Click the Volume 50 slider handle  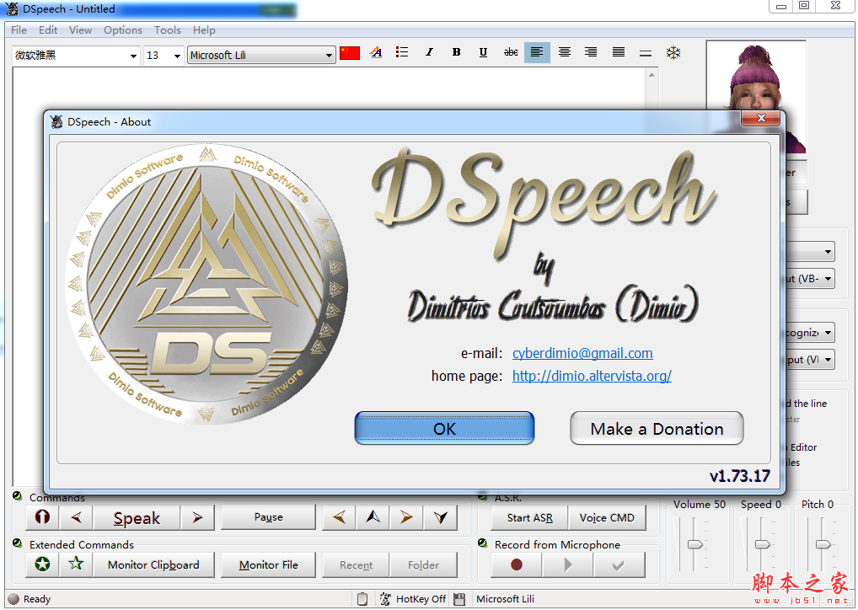(x=695, y=544)
